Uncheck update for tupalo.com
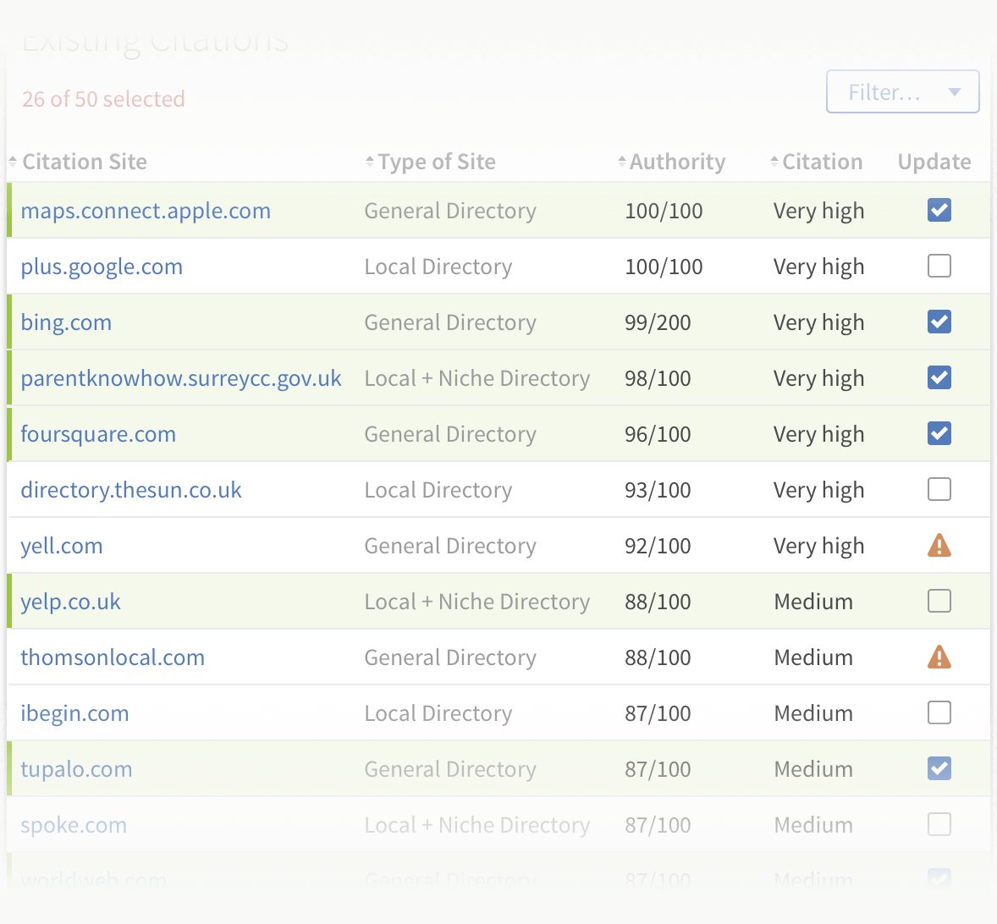 tap(939, 769)
